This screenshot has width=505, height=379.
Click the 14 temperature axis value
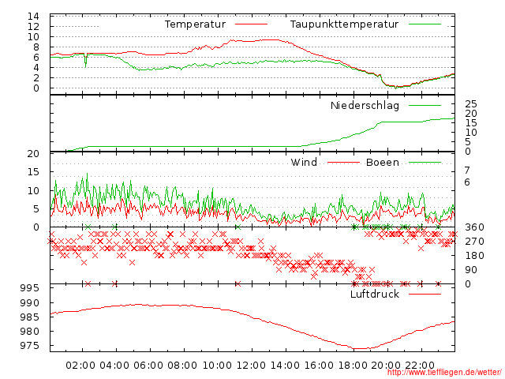33,17
